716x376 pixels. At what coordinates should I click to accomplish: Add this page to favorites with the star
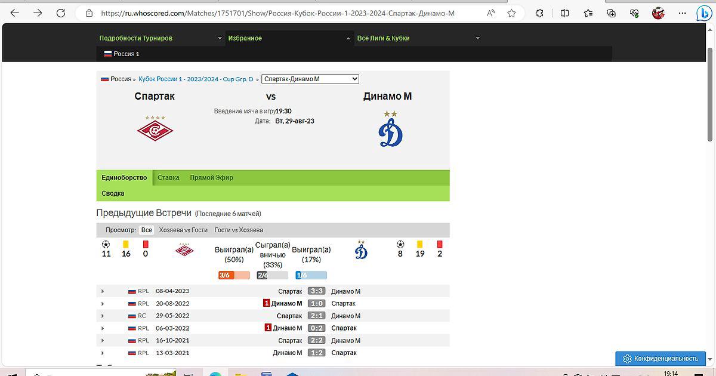pos(511,13)
